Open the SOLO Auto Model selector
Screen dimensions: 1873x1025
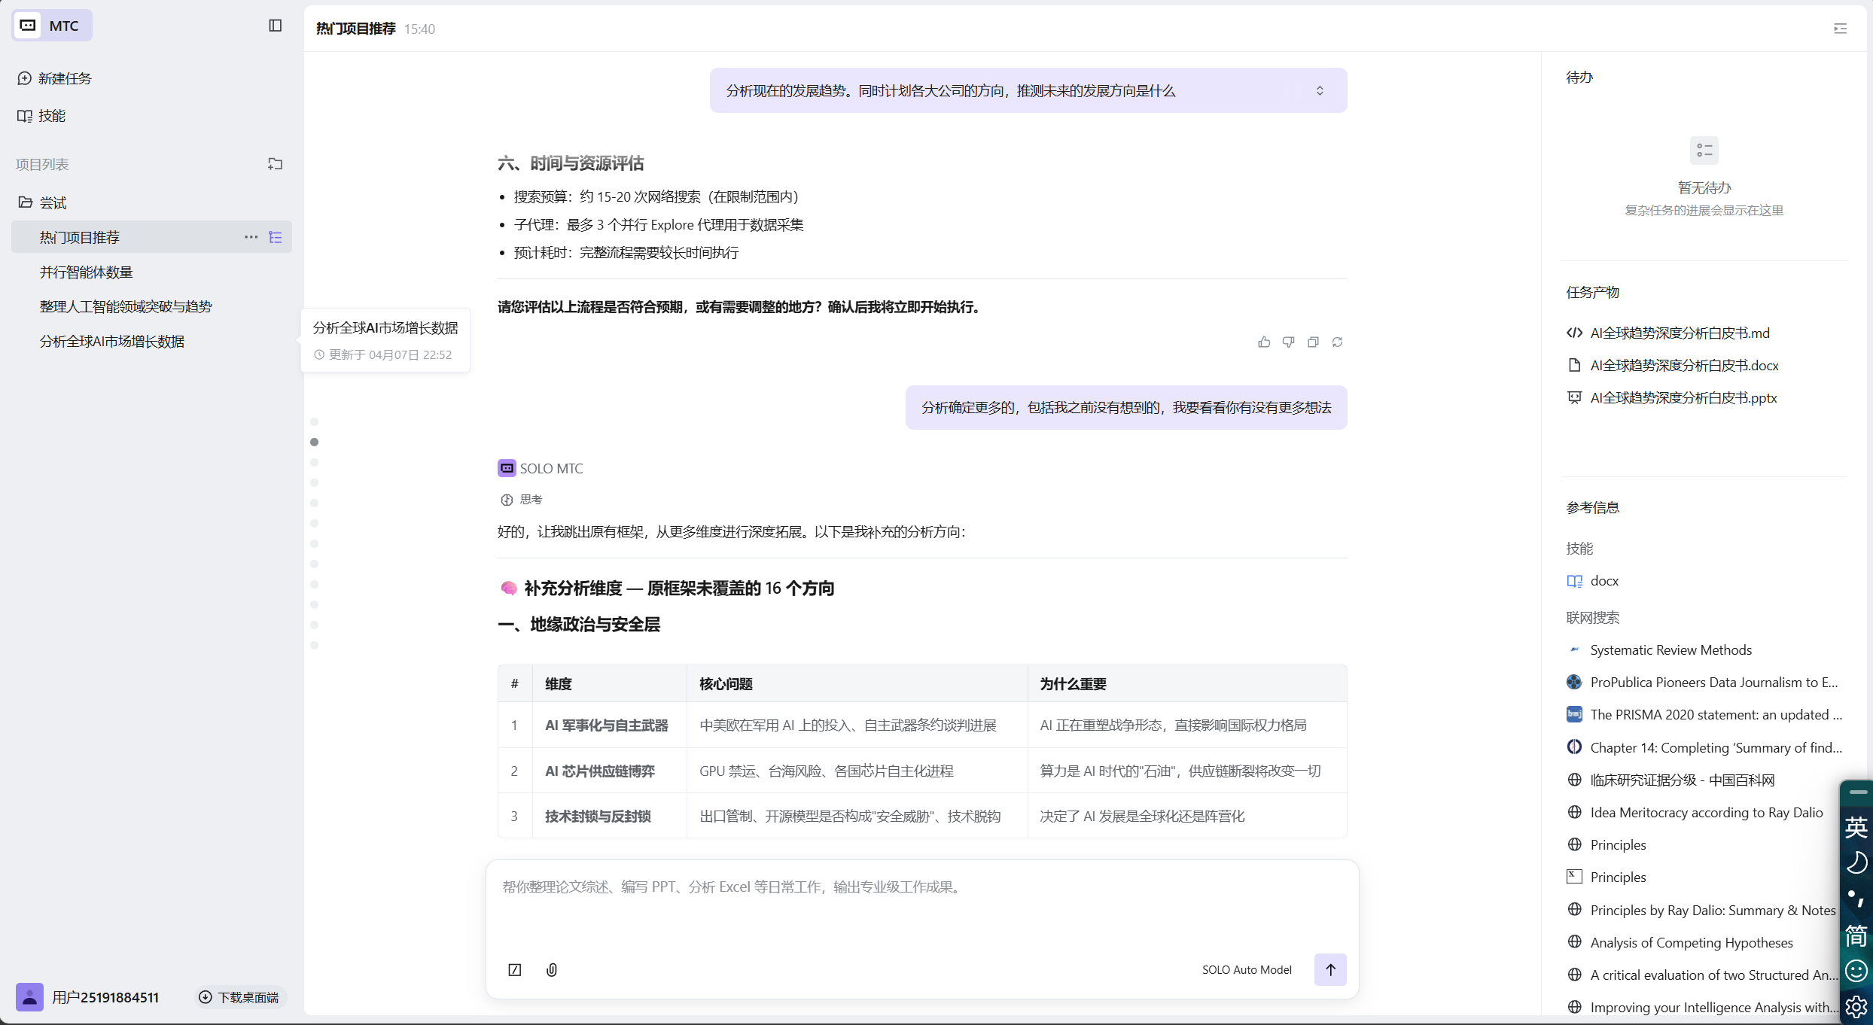tap(1246, 969)
